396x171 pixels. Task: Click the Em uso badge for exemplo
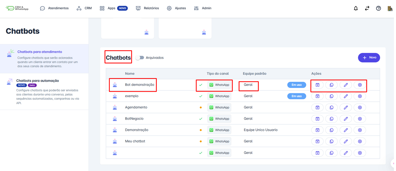[297, 96]
